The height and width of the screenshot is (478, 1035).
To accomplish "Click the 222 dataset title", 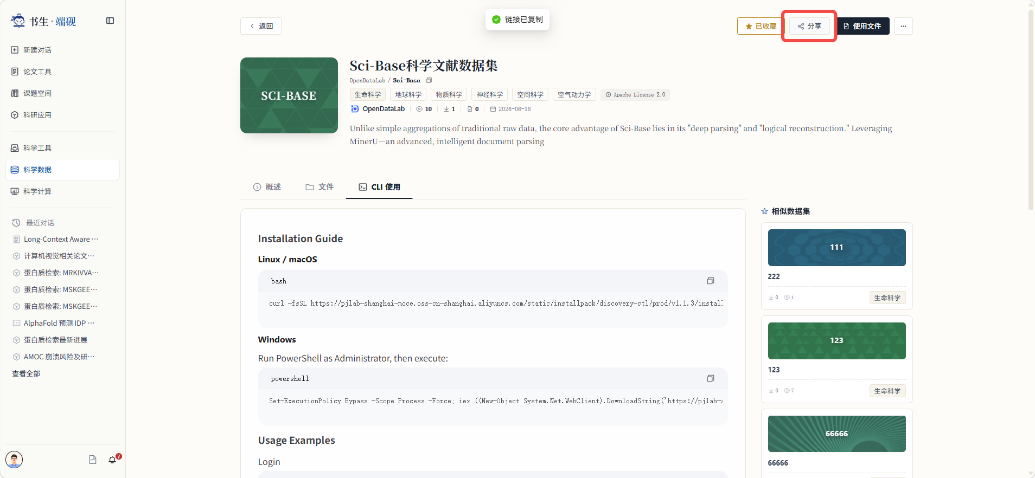I will click(774, 276).
